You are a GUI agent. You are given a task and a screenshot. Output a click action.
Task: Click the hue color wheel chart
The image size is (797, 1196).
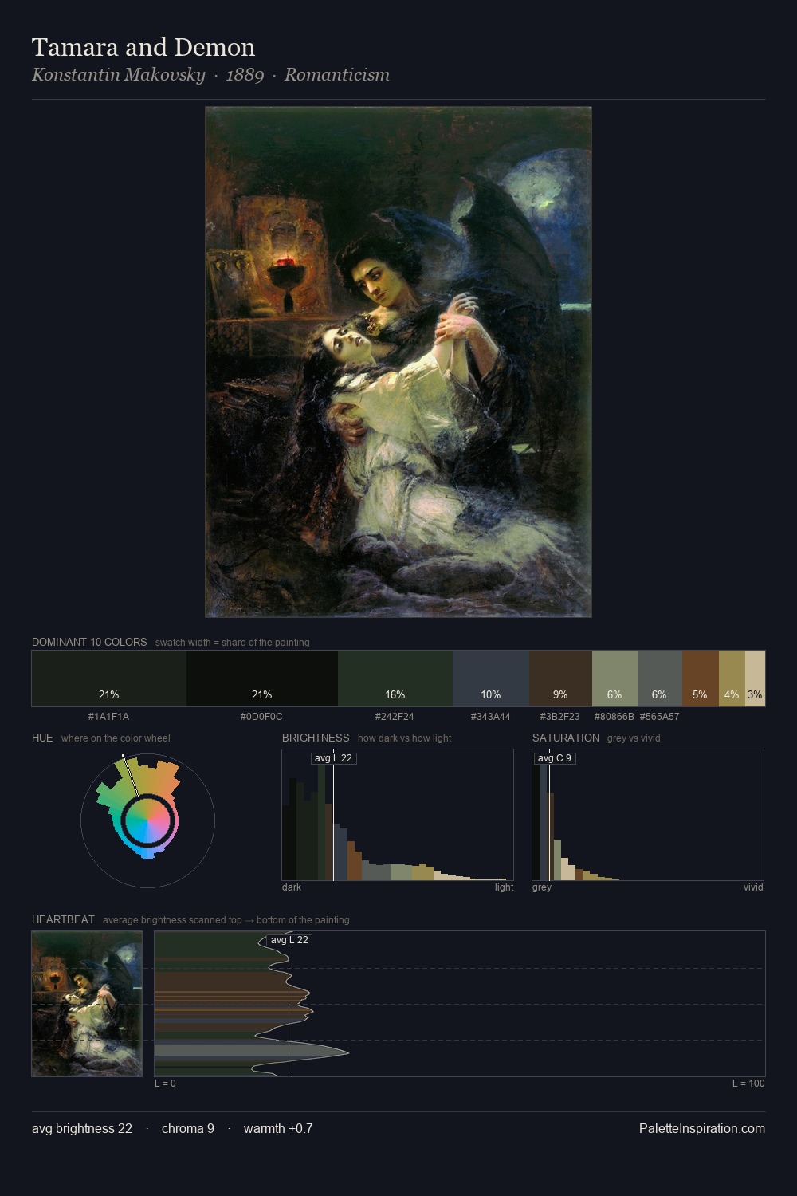[x=148, y=820]
